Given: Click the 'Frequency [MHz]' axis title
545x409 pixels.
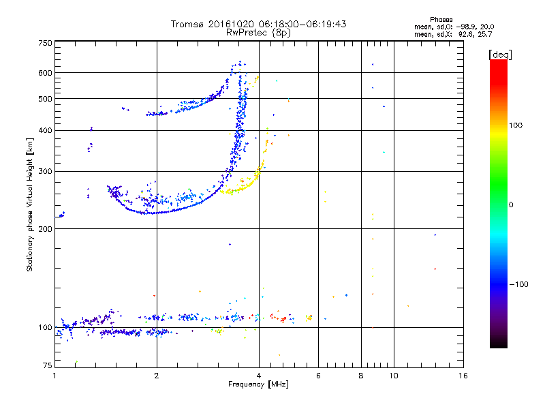Looking at the screenshot, I should (x=258, y=384).
